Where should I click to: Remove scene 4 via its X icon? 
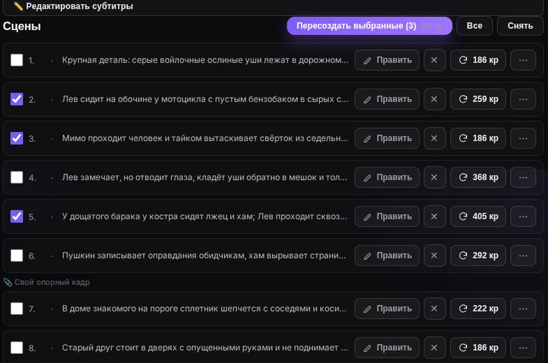pos(434,177)
